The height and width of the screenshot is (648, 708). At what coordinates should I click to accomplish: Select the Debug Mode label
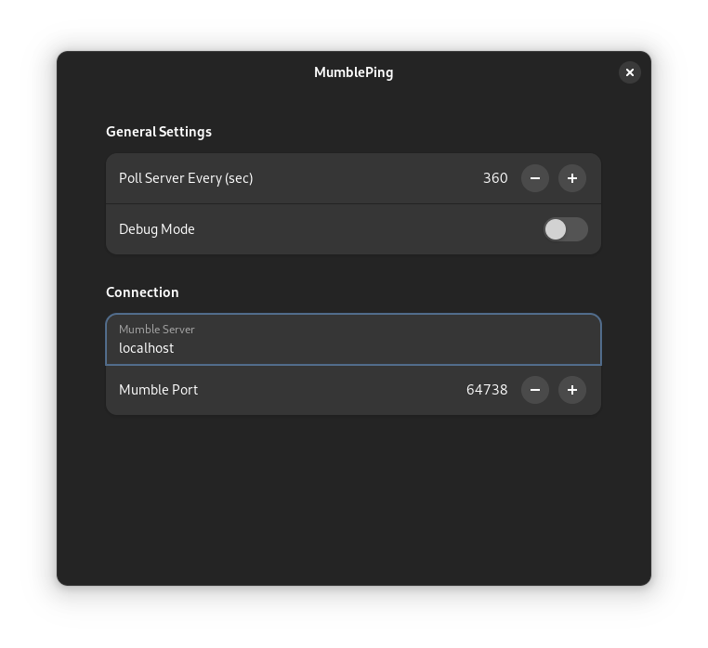157,229
